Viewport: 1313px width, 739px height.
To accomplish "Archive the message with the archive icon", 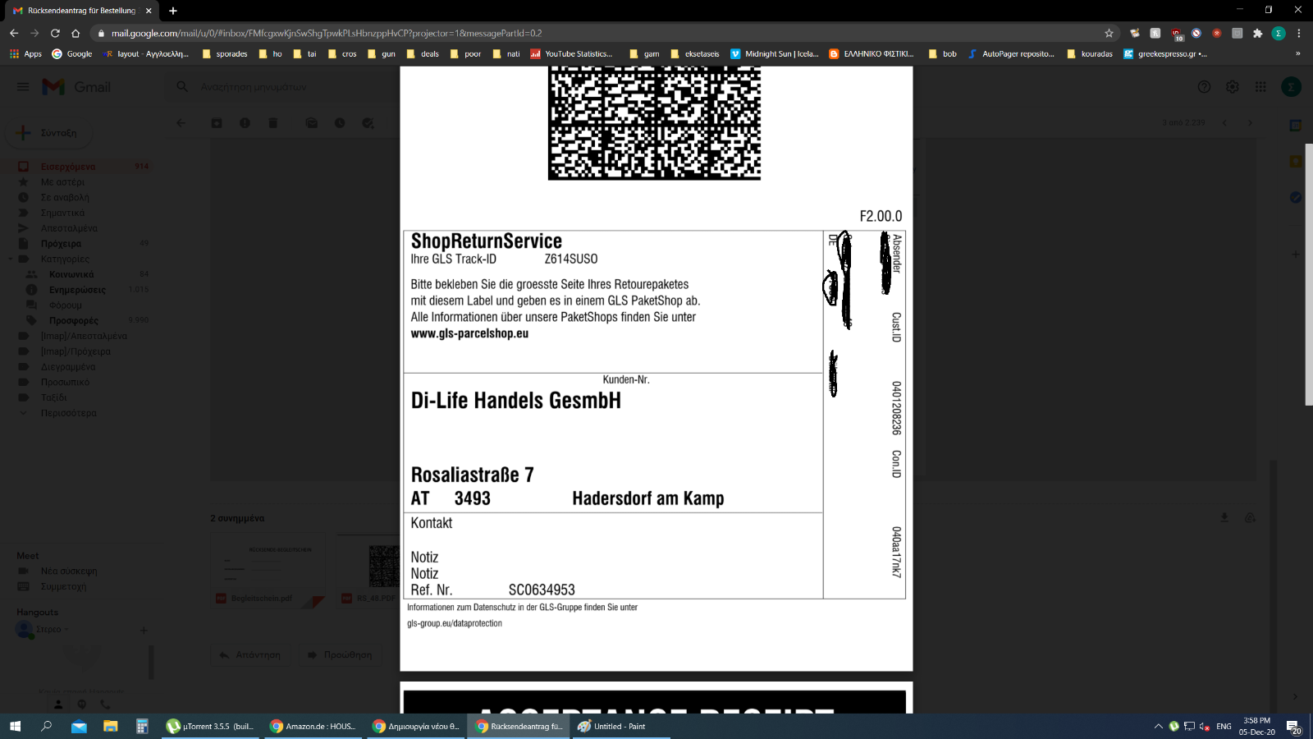I will (x=217, y=122).
